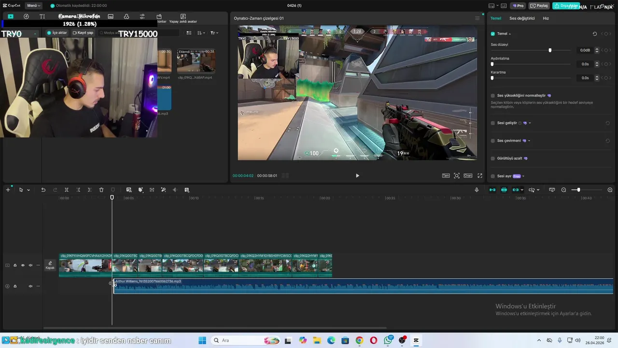Click the playhead marker on the ruler
The image size is (618, 348).
(112, 197)
